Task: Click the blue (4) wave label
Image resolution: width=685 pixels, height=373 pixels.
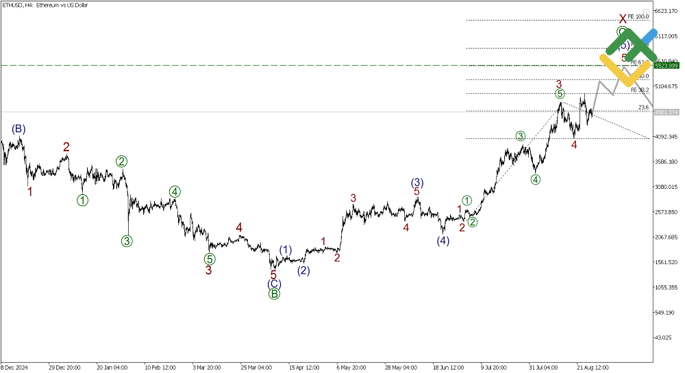Action: pos(444,240)
